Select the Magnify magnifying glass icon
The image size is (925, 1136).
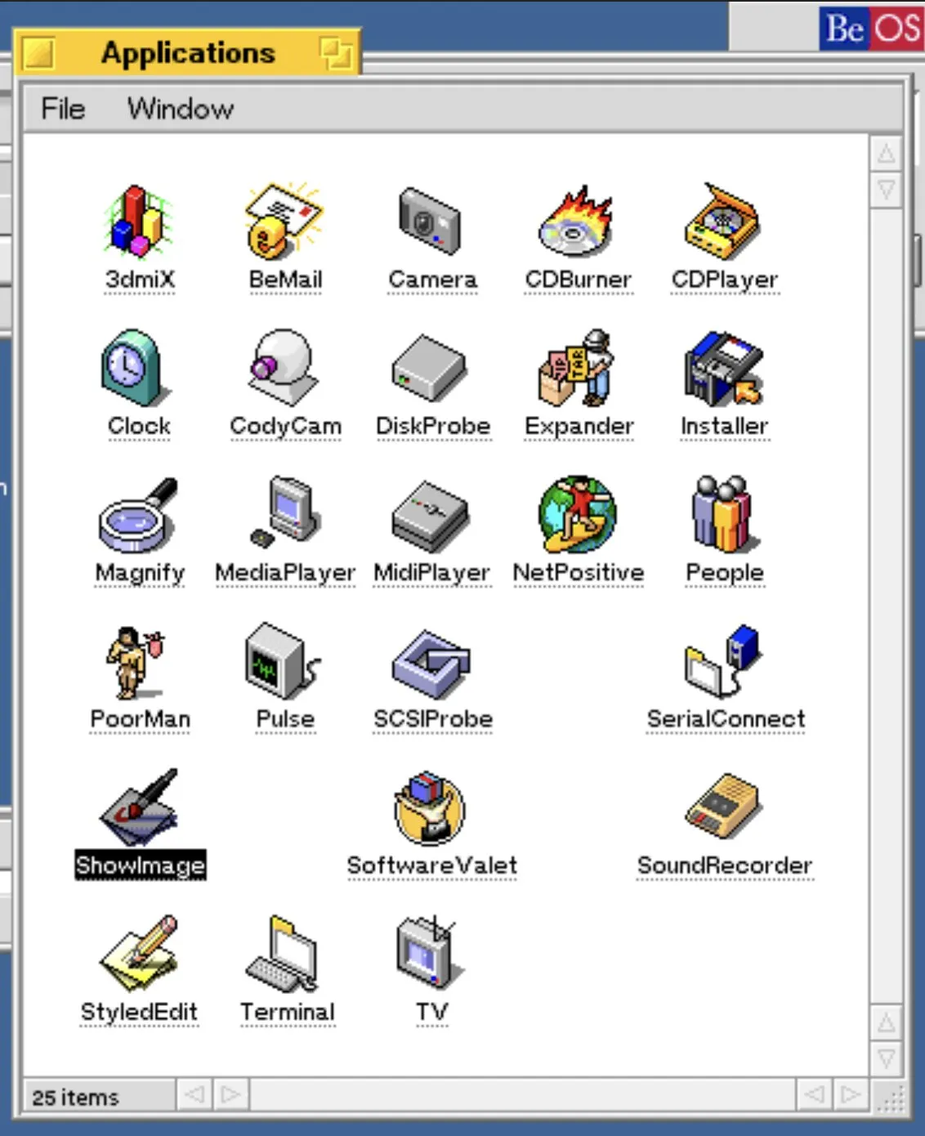pyautogui.click(x=139, y=515)
